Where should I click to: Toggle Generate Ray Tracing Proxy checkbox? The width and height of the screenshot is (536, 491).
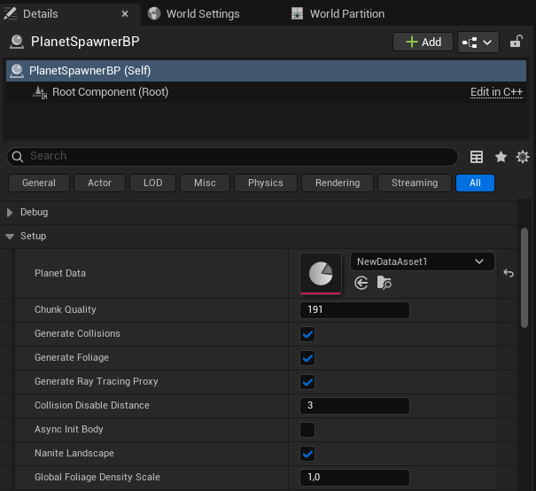(307, 382)
